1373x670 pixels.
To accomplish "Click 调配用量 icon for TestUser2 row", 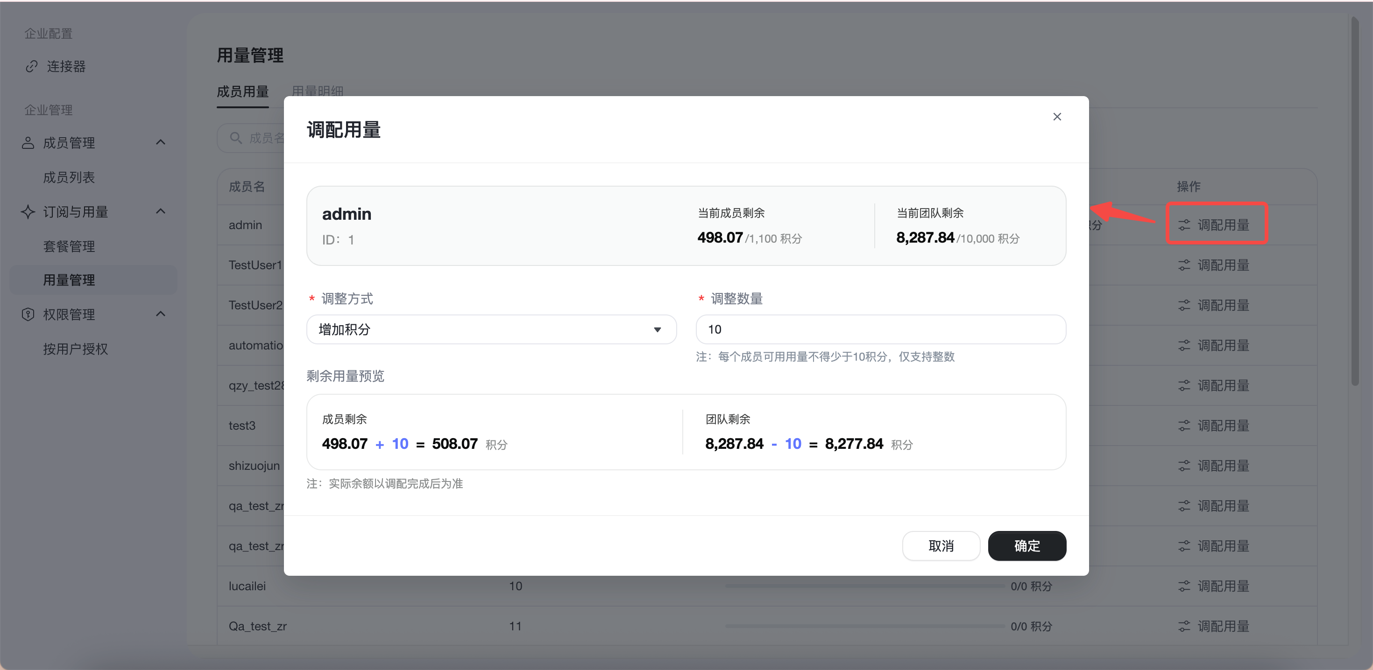I will tap(1184, 305).
